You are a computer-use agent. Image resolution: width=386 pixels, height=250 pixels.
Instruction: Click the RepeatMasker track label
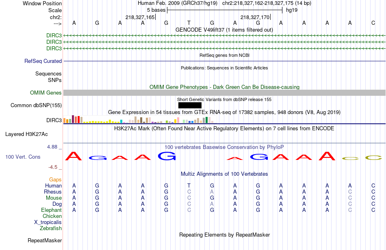45,240
